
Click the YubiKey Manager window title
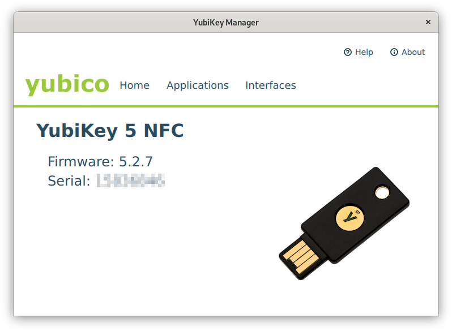tap(225, 23)
